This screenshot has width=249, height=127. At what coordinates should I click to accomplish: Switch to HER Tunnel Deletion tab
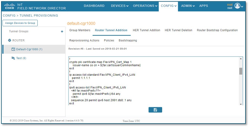click(178, 30)
